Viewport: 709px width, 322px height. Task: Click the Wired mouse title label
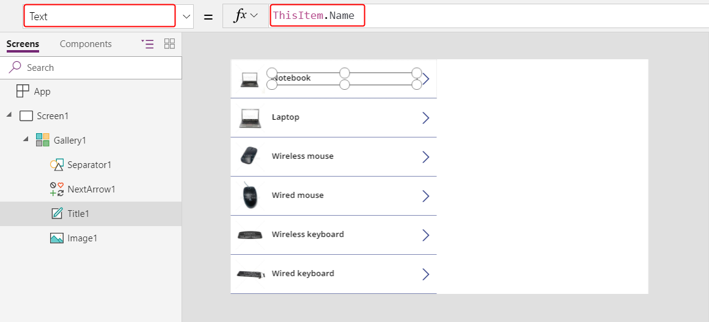(x=298, y=196)
